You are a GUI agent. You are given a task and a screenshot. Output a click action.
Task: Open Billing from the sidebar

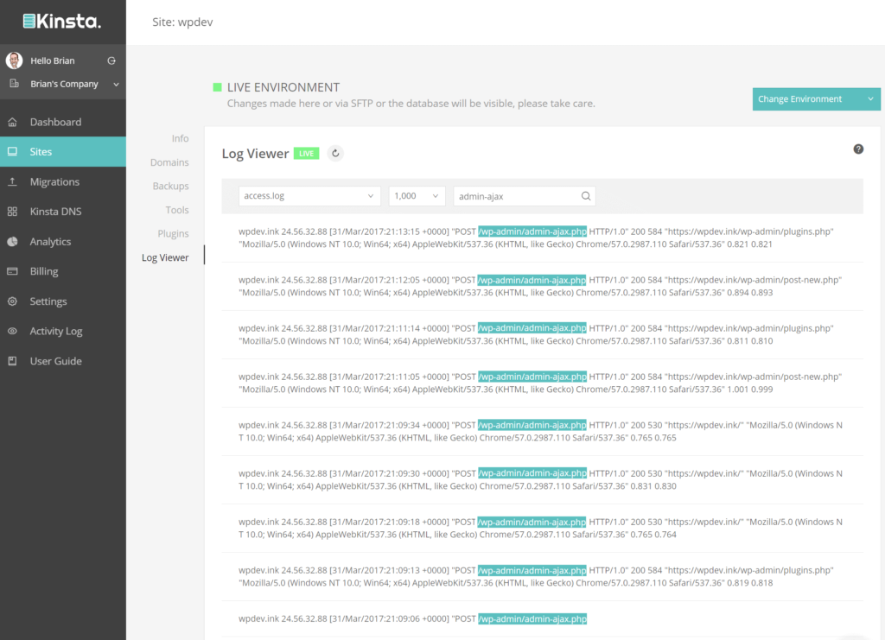click(x=44, y=271)
